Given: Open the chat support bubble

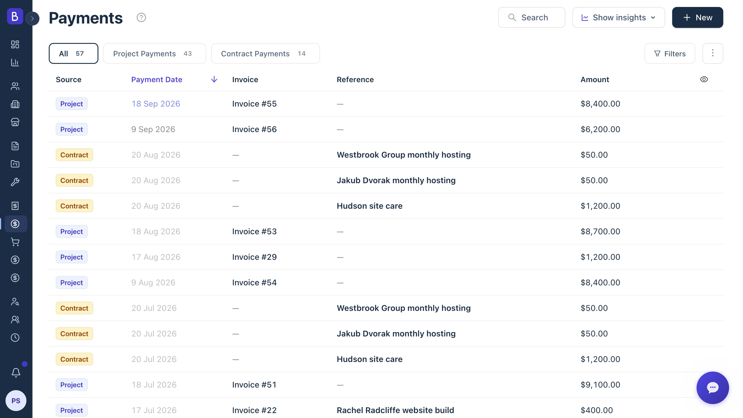Looking at the screenshot, I should pyautogui.click(x=713, y=388).
